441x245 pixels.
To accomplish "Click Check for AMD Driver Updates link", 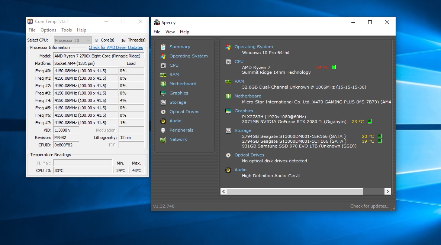I will pos(116,48).
